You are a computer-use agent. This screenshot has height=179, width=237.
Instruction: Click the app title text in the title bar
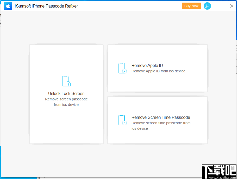46,6
